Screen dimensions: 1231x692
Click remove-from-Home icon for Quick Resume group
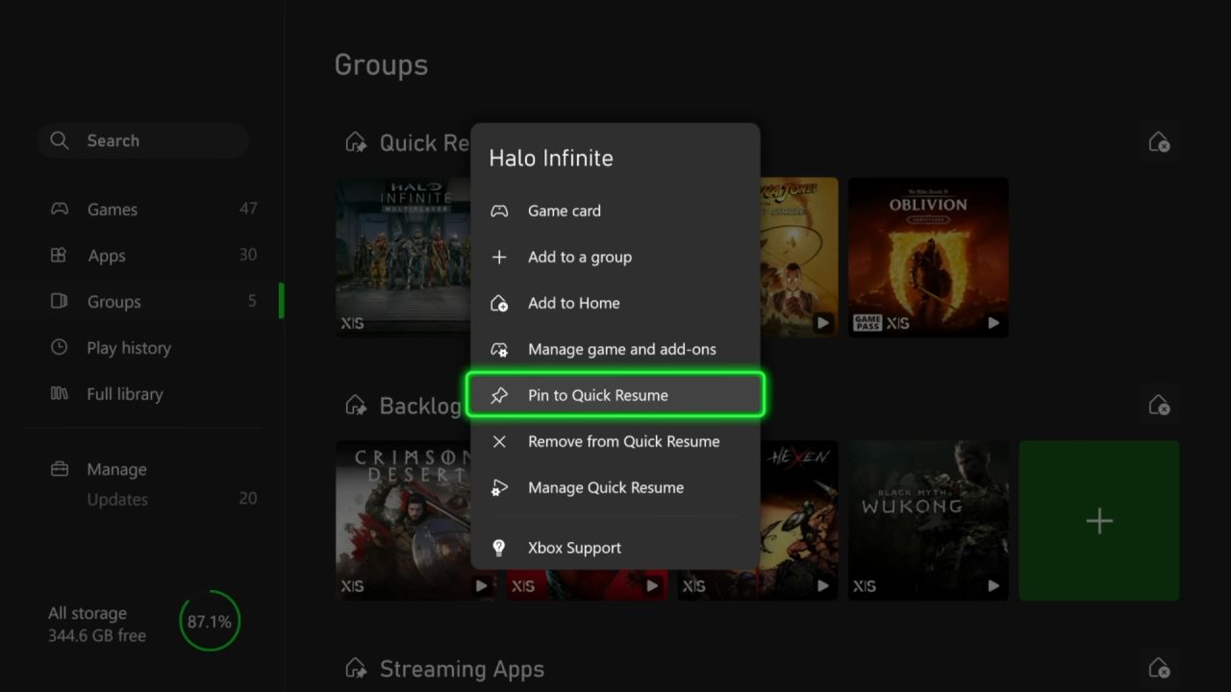point(1159,142)
